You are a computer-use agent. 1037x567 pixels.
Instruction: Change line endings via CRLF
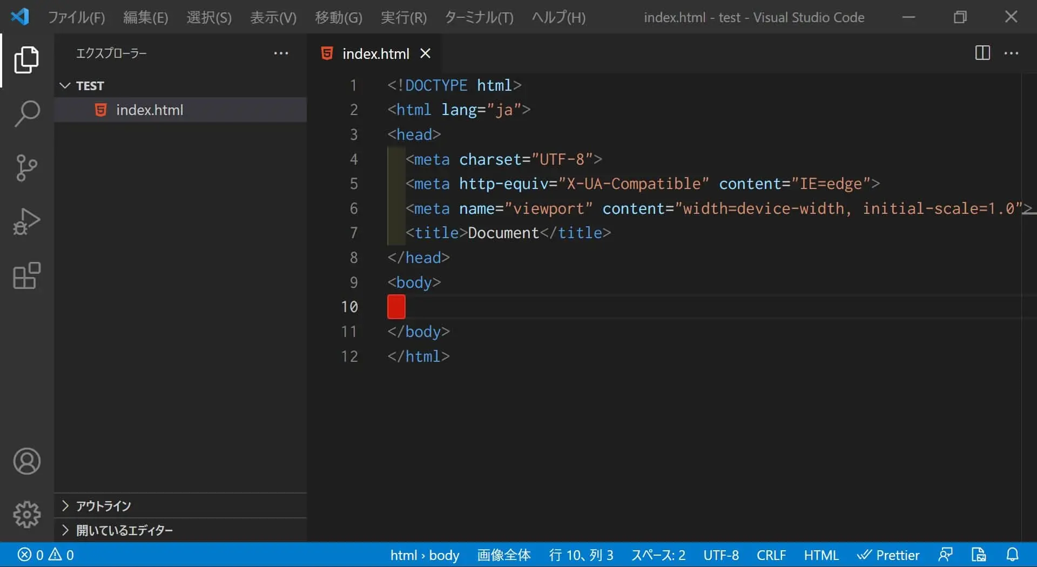pos(771,555)
